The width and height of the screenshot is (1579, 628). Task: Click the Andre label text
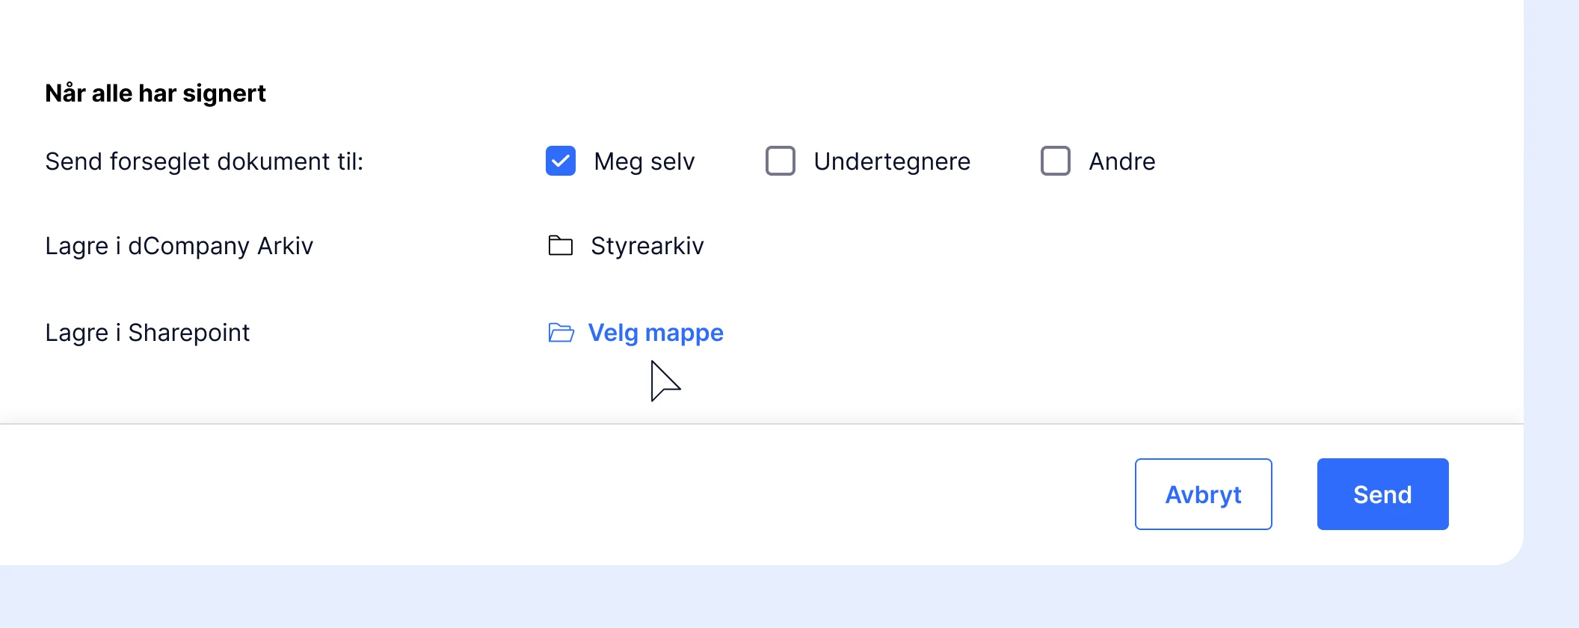pos(1122,161)
